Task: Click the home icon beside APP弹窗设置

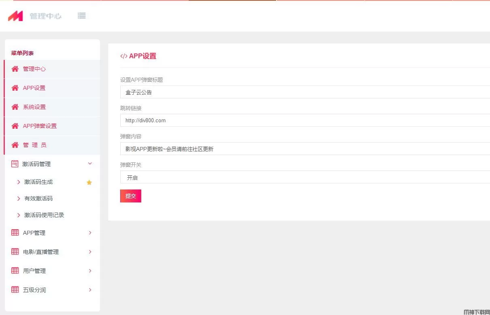Action: 15,126
